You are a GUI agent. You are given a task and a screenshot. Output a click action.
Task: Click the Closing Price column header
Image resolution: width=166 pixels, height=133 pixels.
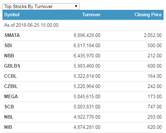[x=148, y=15]
